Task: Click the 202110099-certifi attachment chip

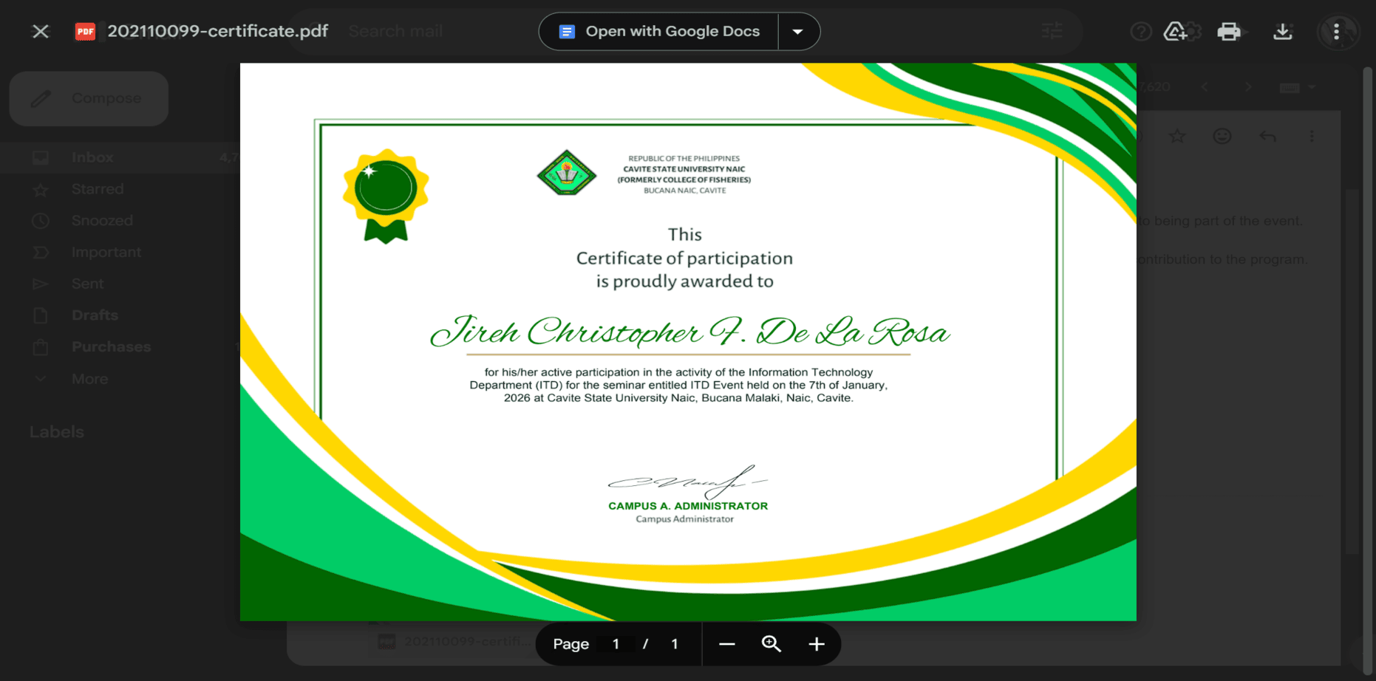Action: coord(454,641)
